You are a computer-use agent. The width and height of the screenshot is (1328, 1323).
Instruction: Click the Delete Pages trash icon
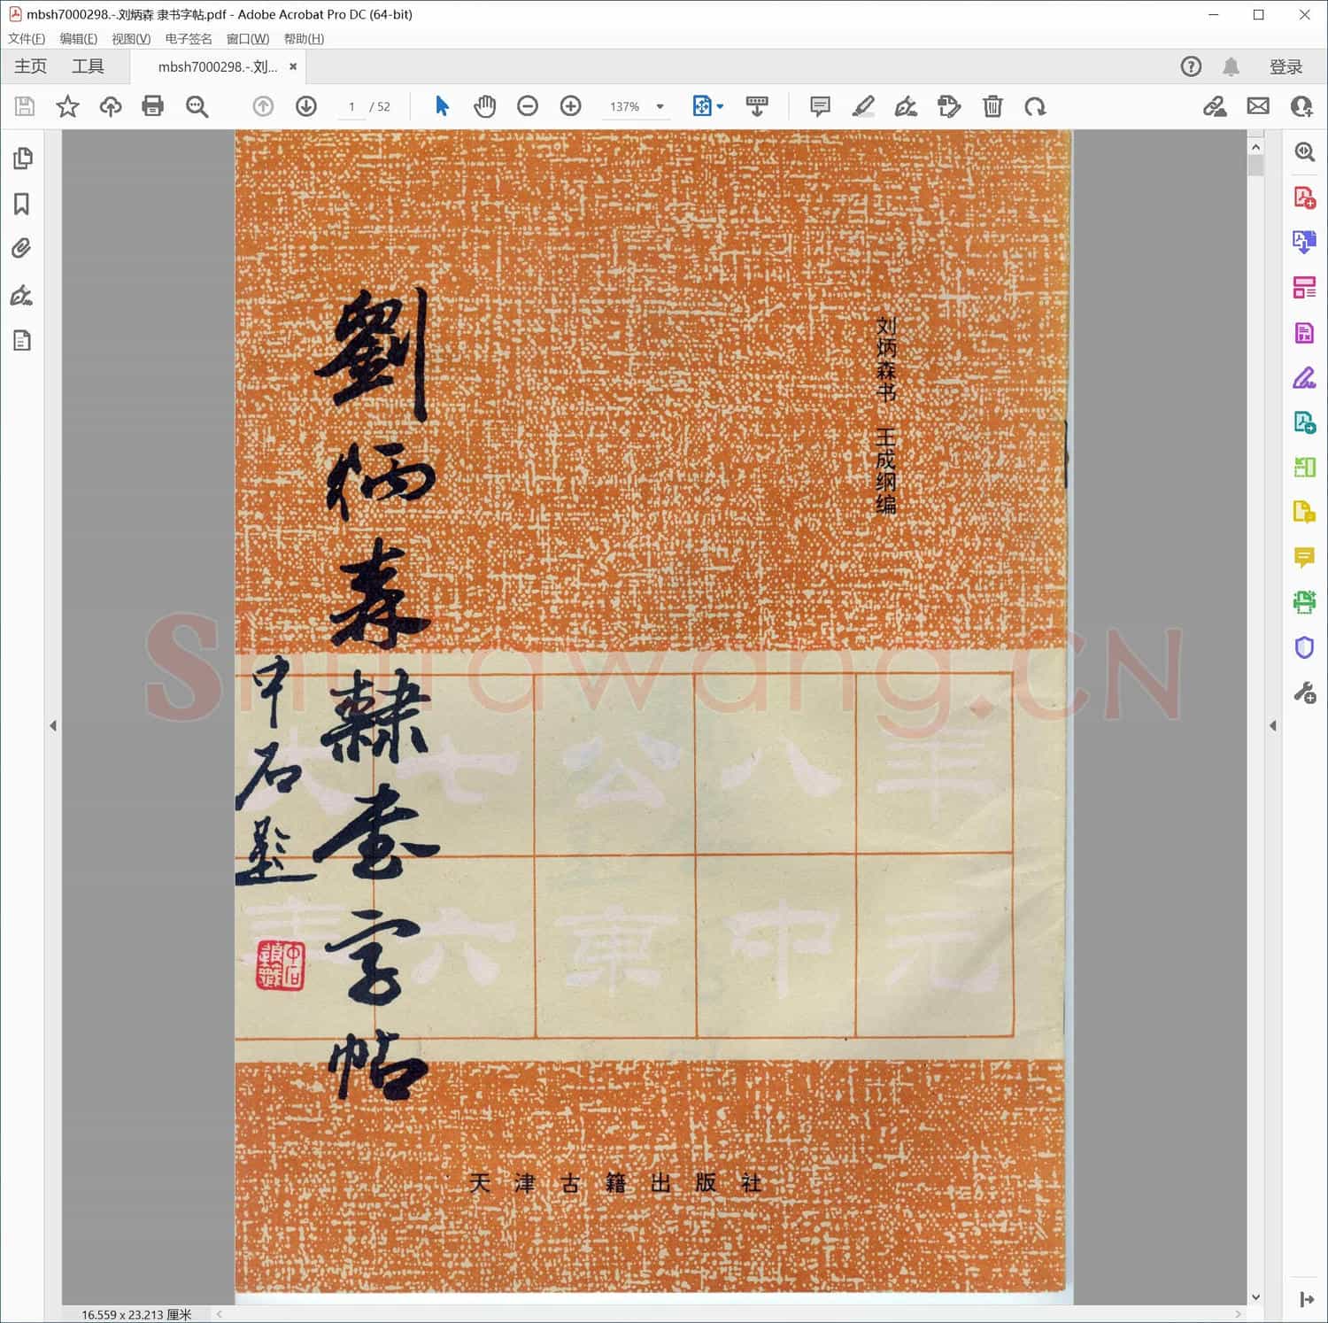tap(992, 106)
